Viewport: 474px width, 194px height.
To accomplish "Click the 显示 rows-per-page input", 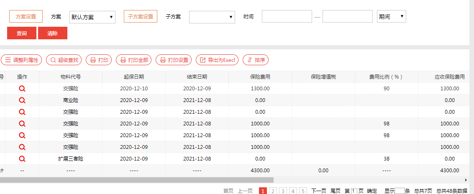I will [x=400, y=191].
